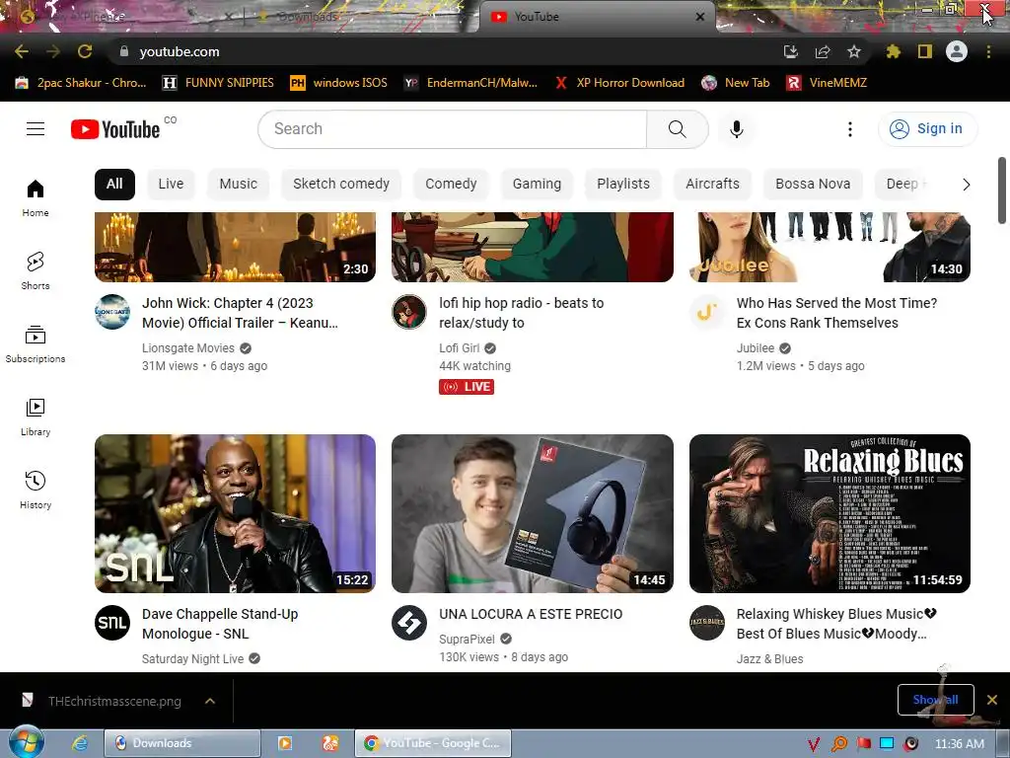Open the Lofi Girl channel avatar
This screenshot has width=1010, height=758.
[x=409, y=312]
